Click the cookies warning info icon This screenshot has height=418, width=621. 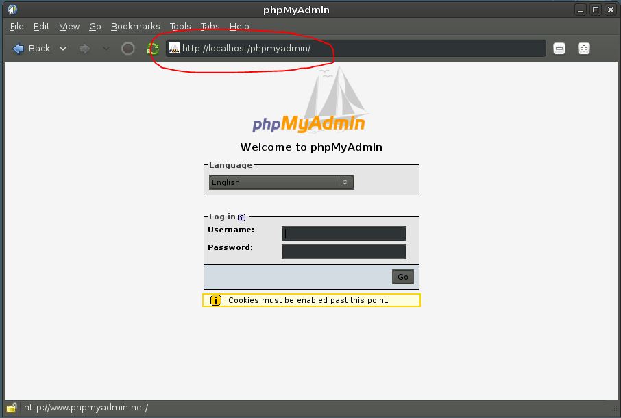click(215, 300)
